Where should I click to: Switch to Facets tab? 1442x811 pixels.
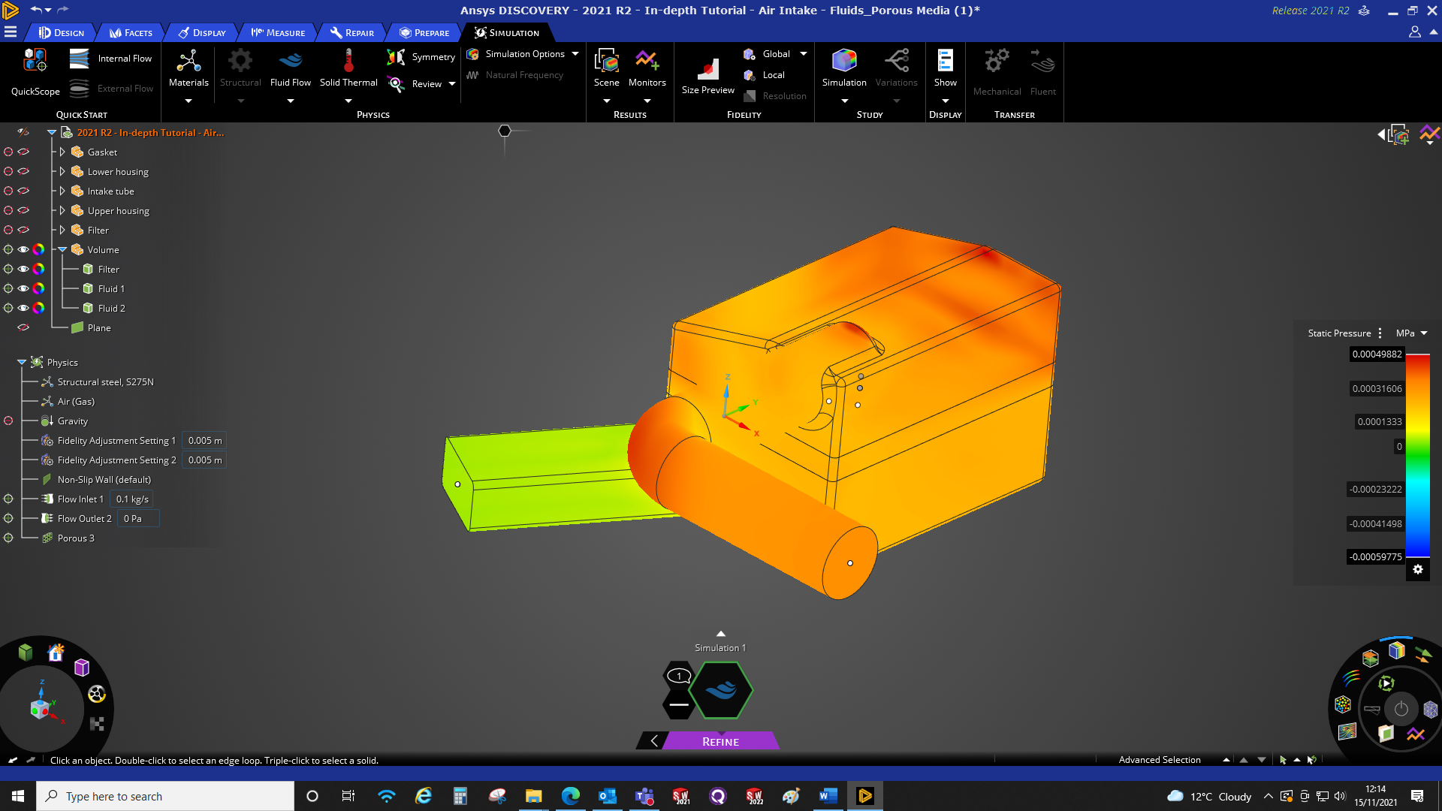pos(131,33)
